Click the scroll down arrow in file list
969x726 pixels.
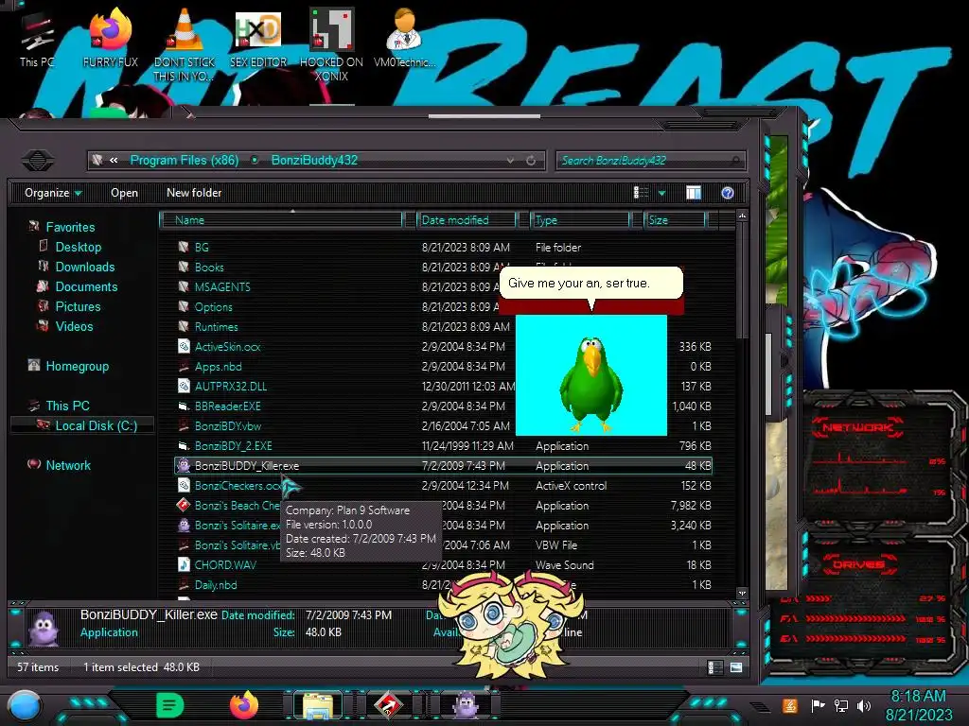tap(742, 594)
